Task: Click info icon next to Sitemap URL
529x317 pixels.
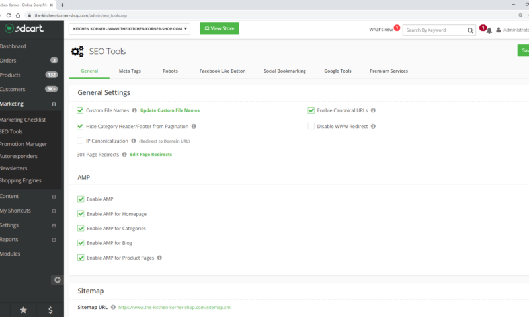Action: (x=114, y=307)
